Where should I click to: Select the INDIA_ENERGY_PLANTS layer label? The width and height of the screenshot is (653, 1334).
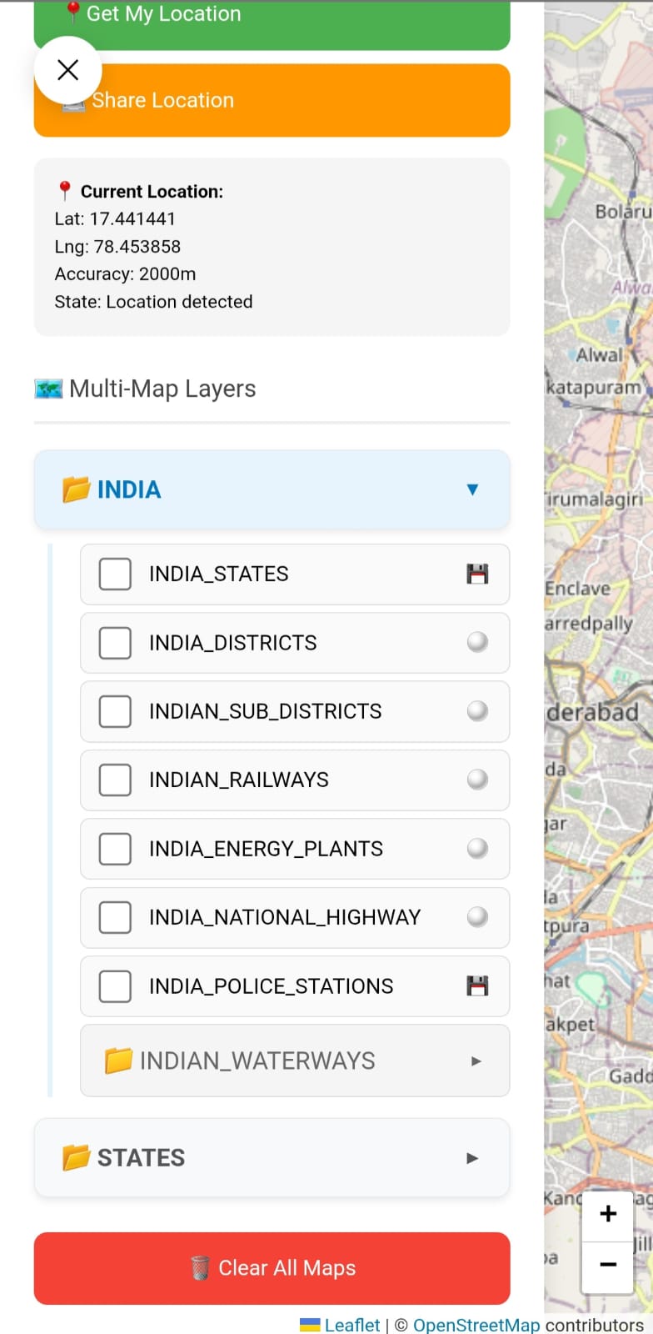coord(267,849)
